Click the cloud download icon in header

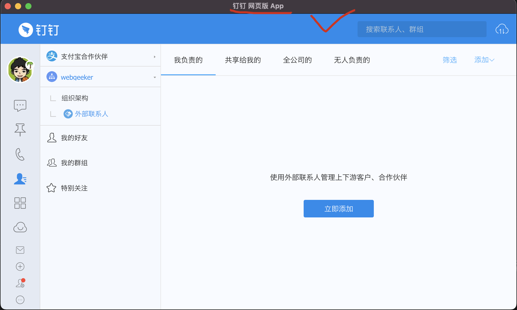point(502,29)
